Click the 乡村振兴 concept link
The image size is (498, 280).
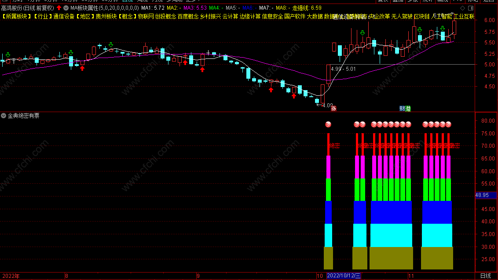pos(211,16)
